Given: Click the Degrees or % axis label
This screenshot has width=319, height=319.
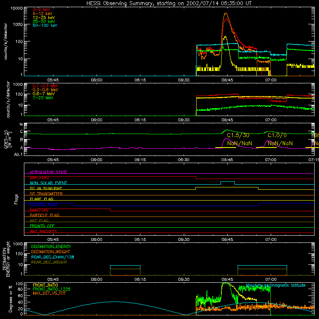Looking at the screenshot, I should click(x=10, y=299).
